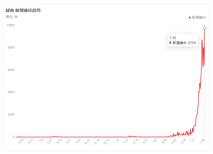
Task: Select the 12.12 x-axis date label
Action: (x=106, y=142)
